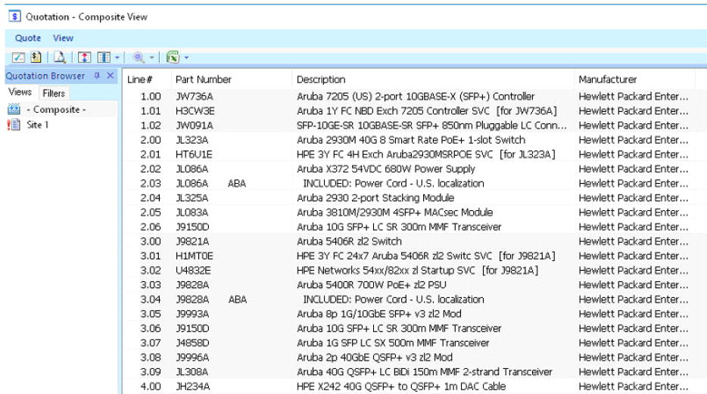The width and height of the screenshot is (707, 394).
Task: Click the checkmark validate icon in toolbar
Action: click(x=18, y=57)
